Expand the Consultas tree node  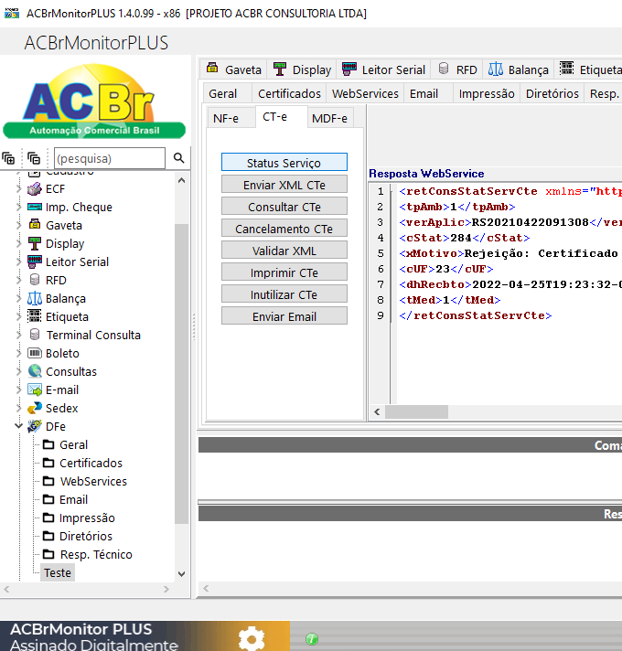click(18, 371)
